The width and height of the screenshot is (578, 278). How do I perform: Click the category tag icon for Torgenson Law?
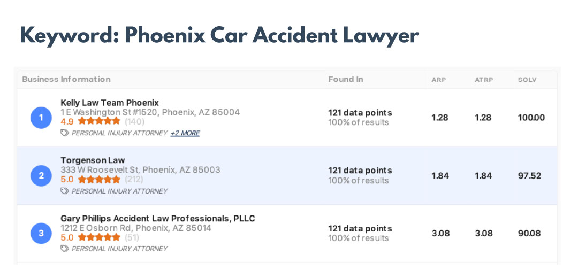(x=65, y=191)
